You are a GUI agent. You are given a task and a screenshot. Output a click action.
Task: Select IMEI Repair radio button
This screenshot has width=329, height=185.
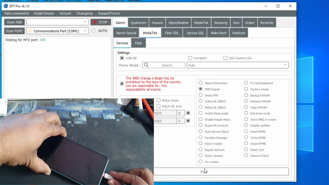[200, 89]
